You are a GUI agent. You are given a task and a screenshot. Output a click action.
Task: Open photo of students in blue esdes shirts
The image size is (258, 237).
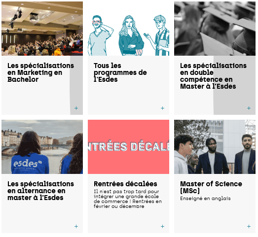(x=42, y=147)
